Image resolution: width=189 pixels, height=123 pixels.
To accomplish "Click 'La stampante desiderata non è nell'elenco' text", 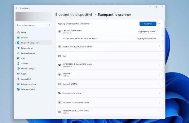I will point(80,39).
